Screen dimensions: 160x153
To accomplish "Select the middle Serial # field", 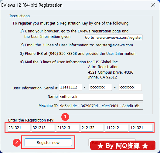I will point(100,87).
